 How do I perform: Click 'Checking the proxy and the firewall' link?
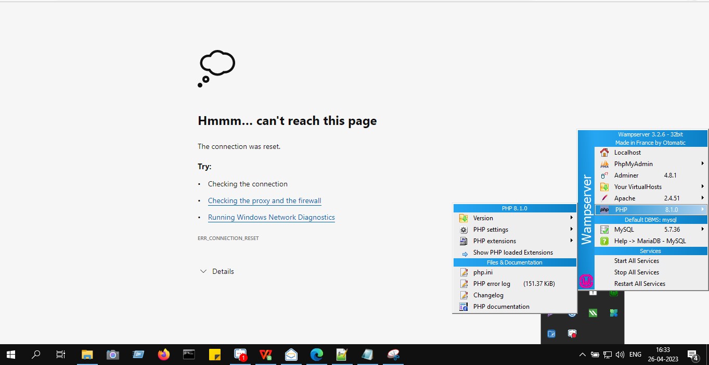pyautogui.click(x=264, y=201)
